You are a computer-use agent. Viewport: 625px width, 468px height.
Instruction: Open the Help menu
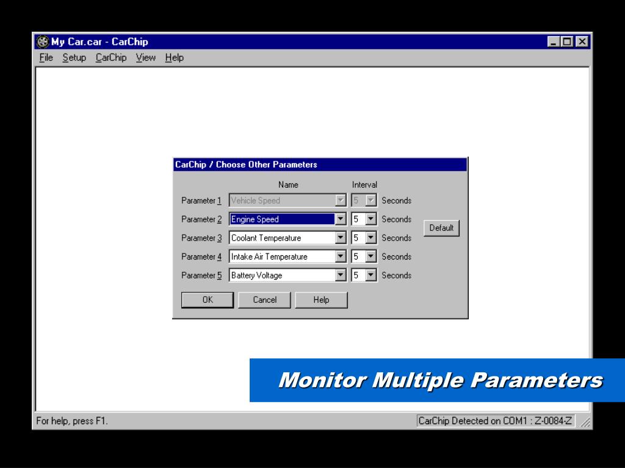174,58
